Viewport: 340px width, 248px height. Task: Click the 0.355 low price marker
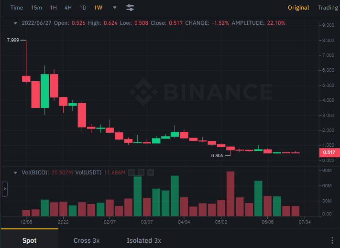[x=217, y=155]
